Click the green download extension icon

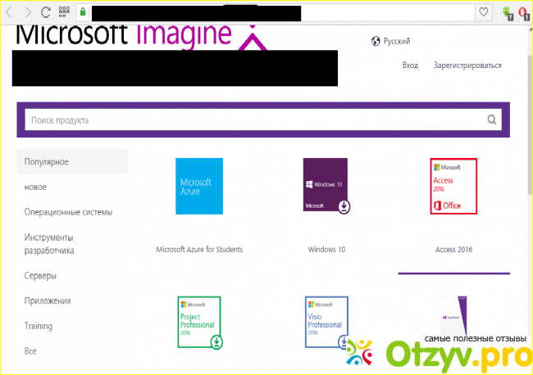click(507, 12)
